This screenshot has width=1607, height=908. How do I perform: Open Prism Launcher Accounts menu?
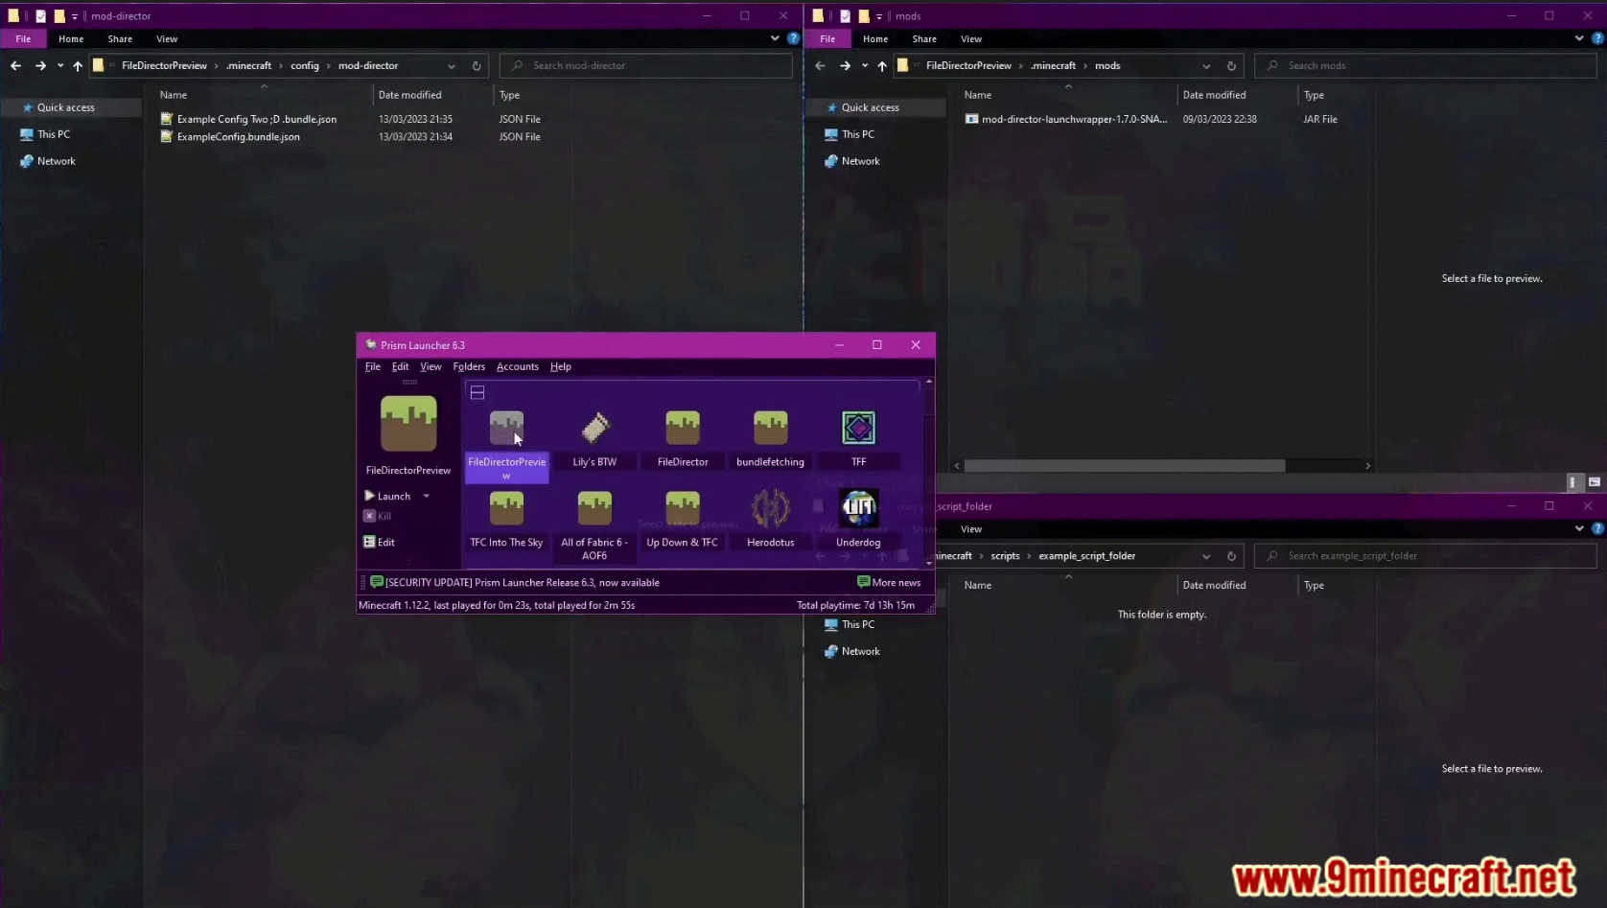[x=518, y=366]
